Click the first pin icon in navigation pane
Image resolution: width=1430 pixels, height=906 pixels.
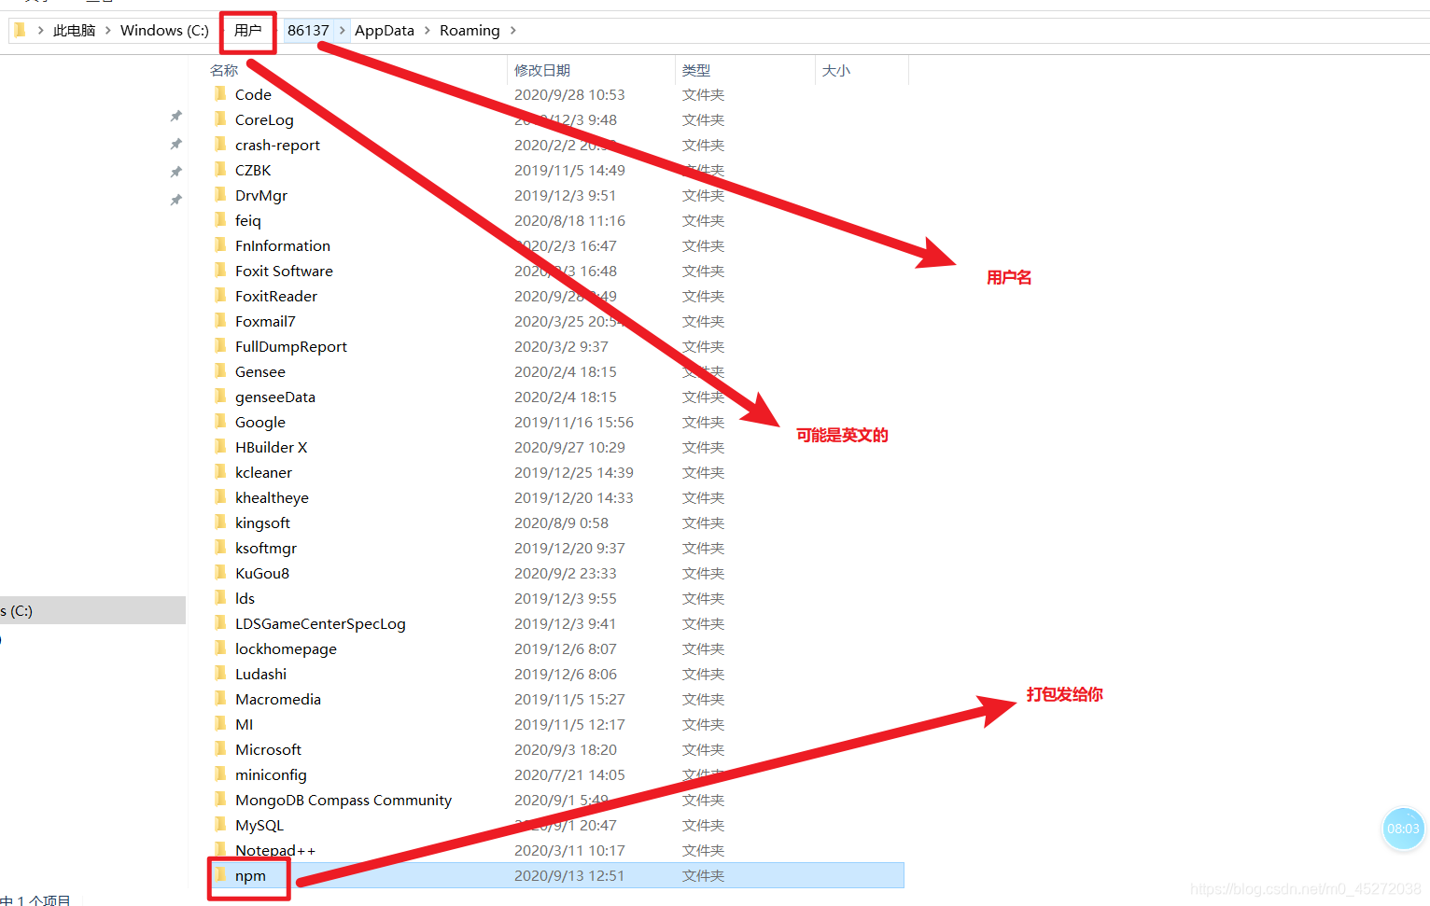click(175, 116)
